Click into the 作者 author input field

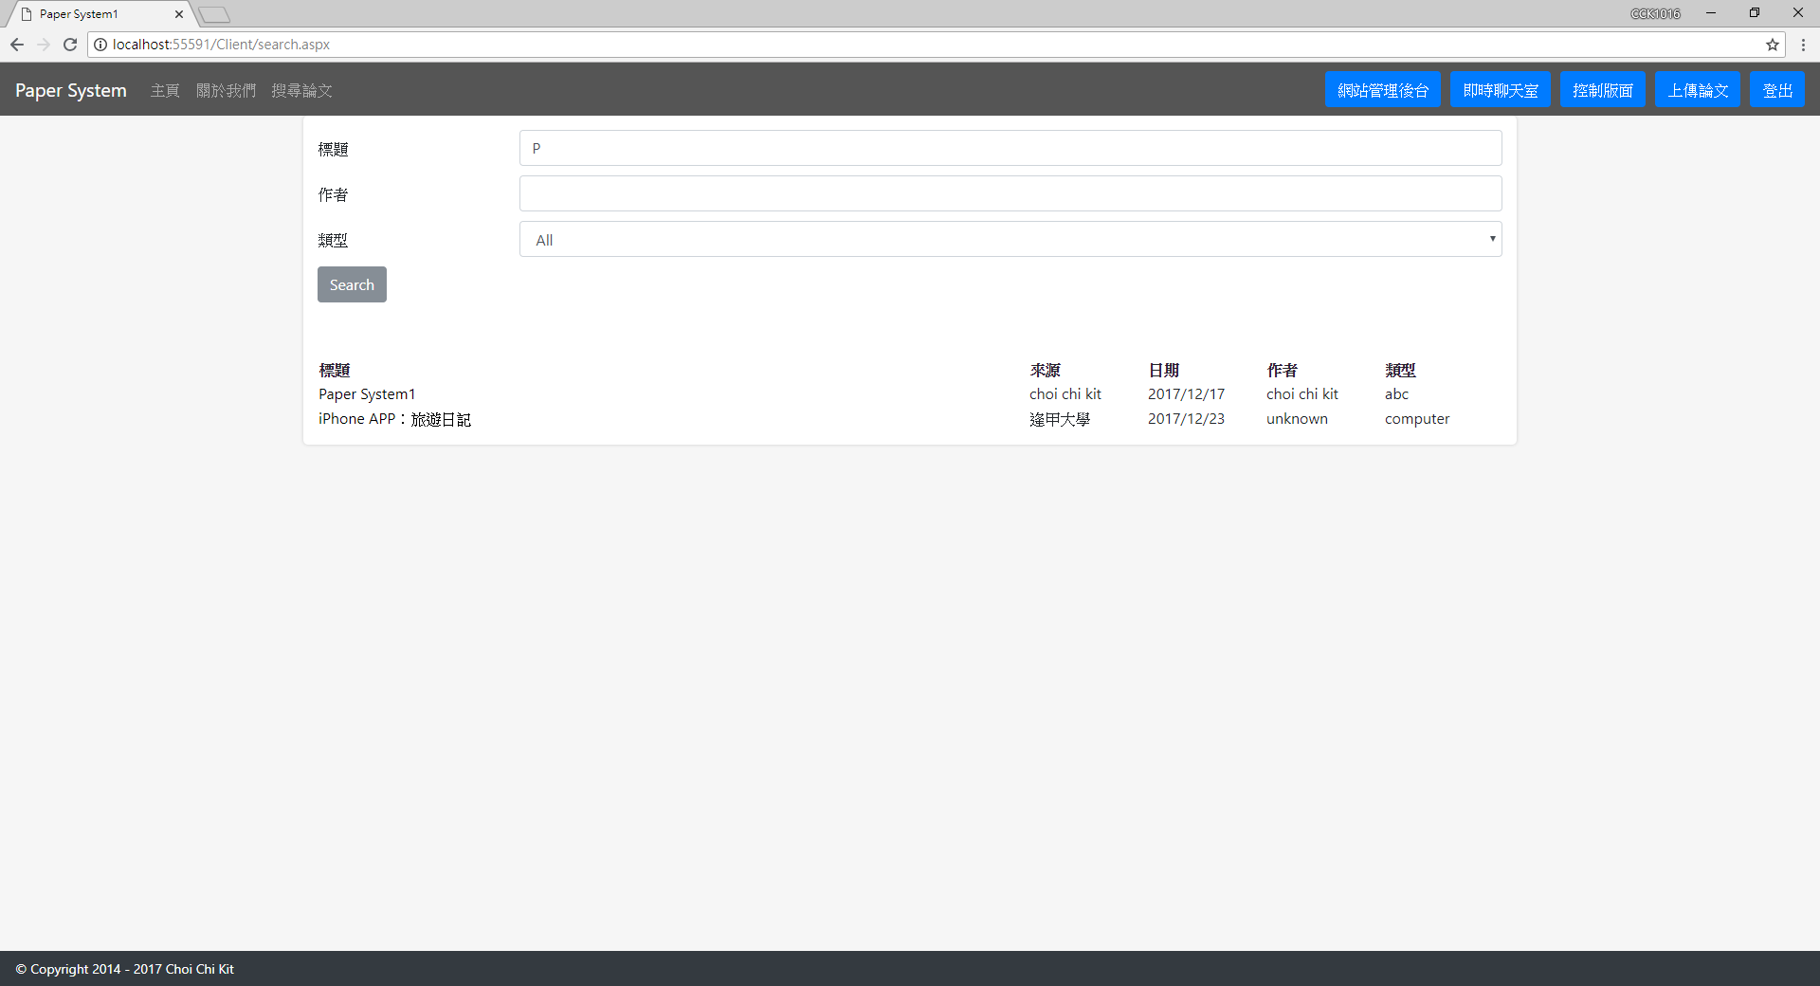pyautogui.click(x=1010, y=194)
